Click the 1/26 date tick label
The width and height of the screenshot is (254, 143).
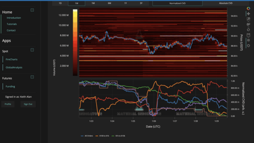[x=154, y=121]
